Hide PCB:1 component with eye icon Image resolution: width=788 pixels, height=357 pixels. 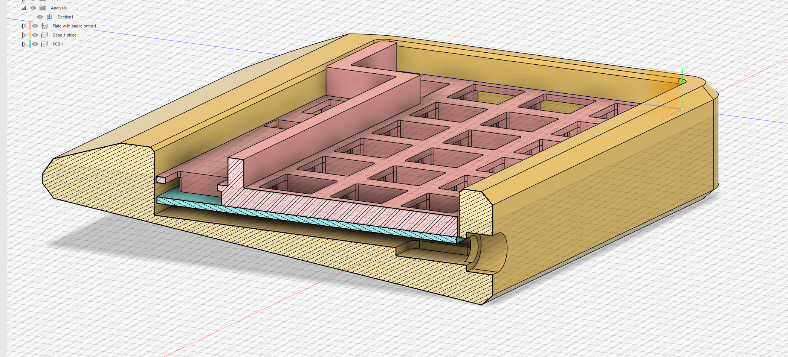click(x=35, y=44)
